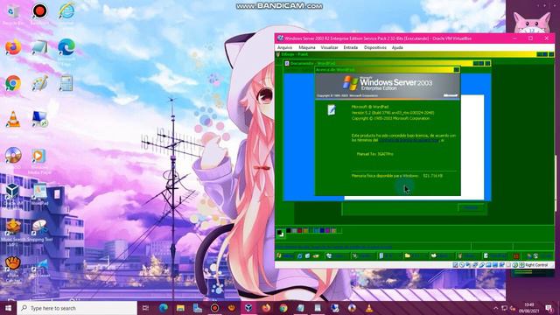
Task: Close the About WordPad dialog
Action: tap(457, 70)
